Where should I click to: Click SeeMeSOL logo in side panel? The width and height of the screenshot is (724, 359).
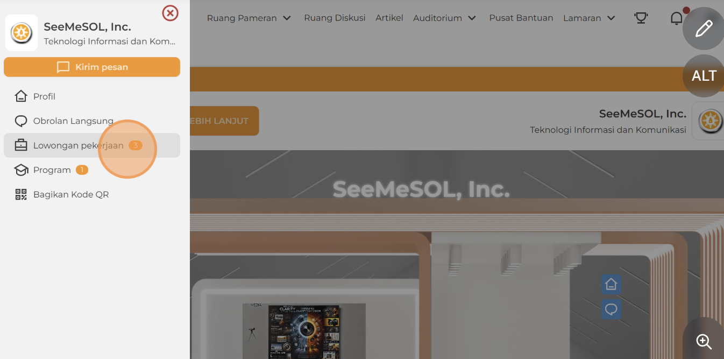(22, 33)
